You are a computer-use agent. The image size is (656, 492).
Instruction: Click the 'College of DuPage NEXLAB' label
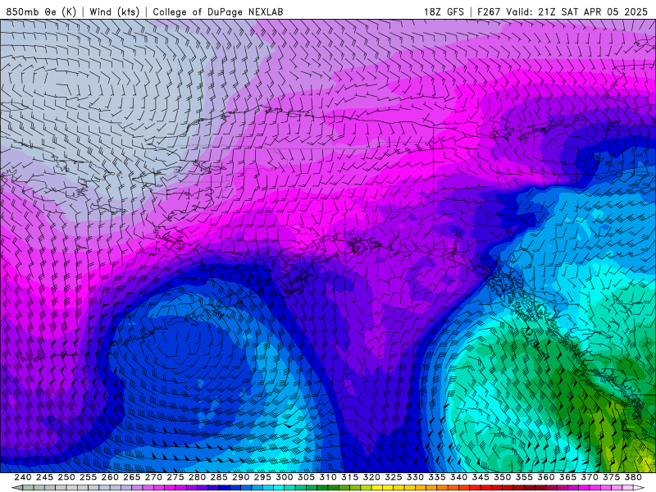(x=218, y=11)
